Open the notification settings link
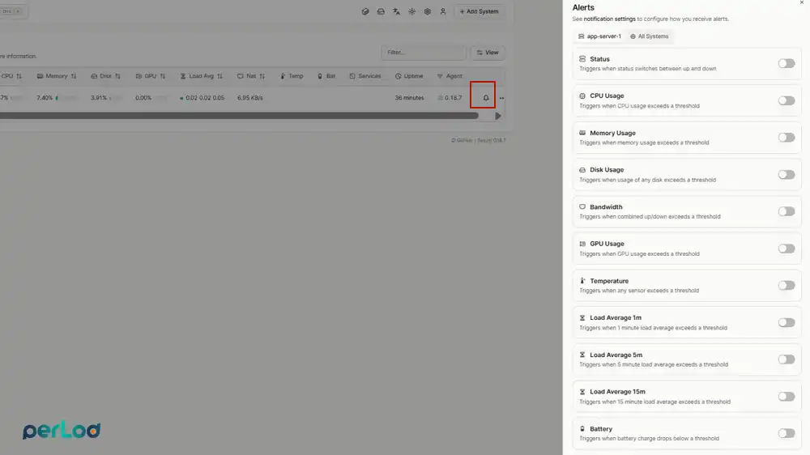 coord(610,19)
